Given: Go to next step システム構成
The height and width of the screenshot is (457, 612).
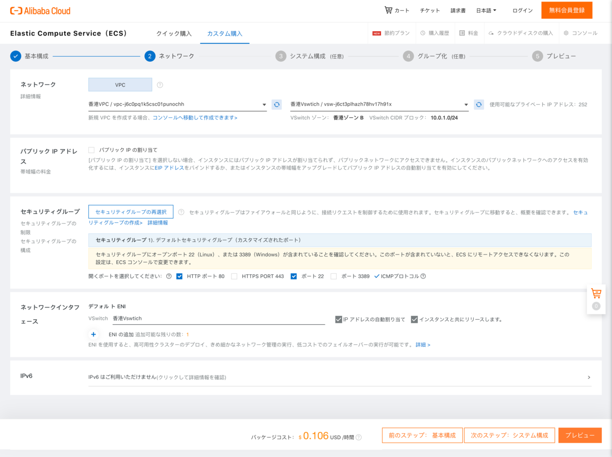Looking at the screenshot, I should 510,435.
